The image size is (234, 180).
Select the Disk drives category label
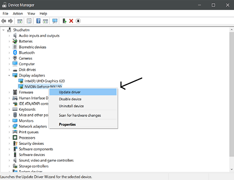[x=28, y=70]
